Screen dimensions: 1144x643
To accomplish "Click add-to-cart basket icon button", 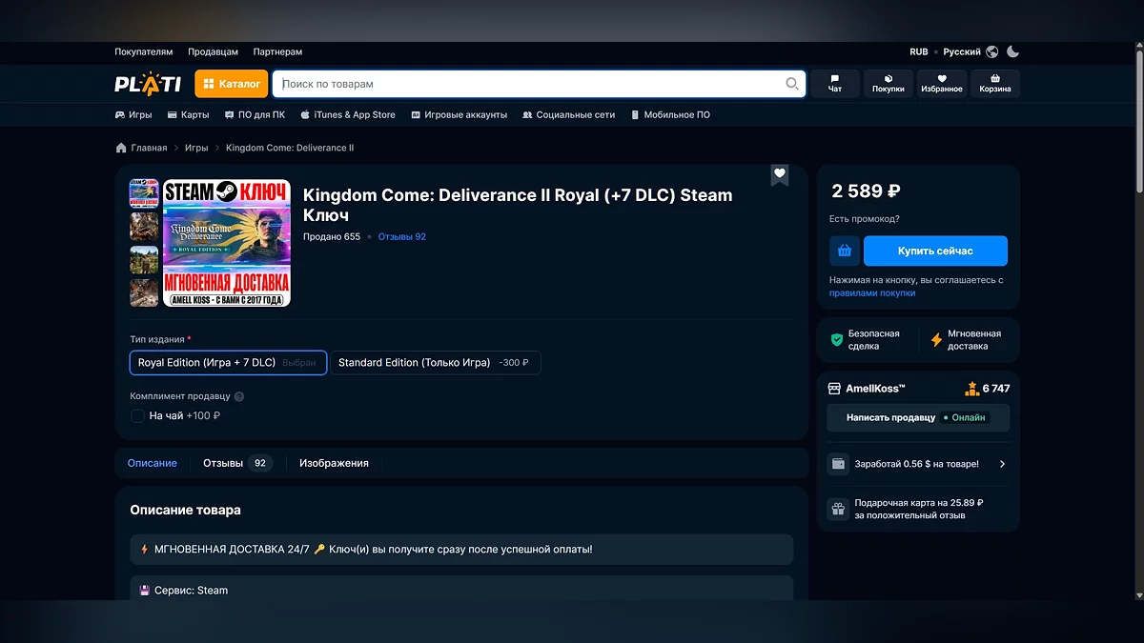I will pos(844,251).
